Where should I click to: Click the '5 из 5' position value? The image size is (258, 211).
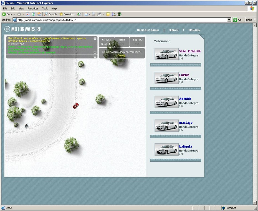106,44
